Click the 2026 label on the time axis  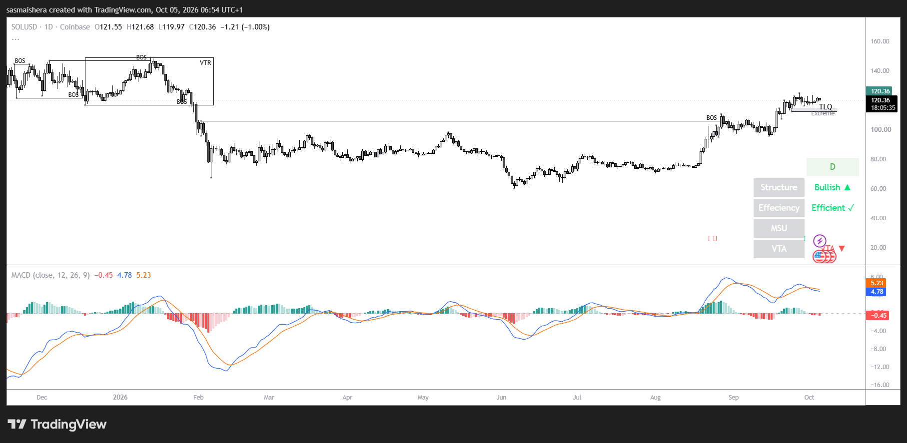tap(120, 398)
